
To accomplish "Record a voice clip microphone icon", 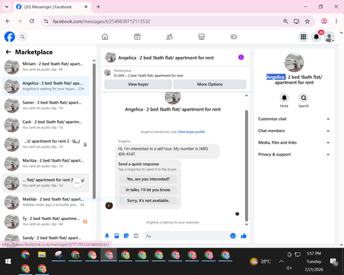I will (107, 236).
